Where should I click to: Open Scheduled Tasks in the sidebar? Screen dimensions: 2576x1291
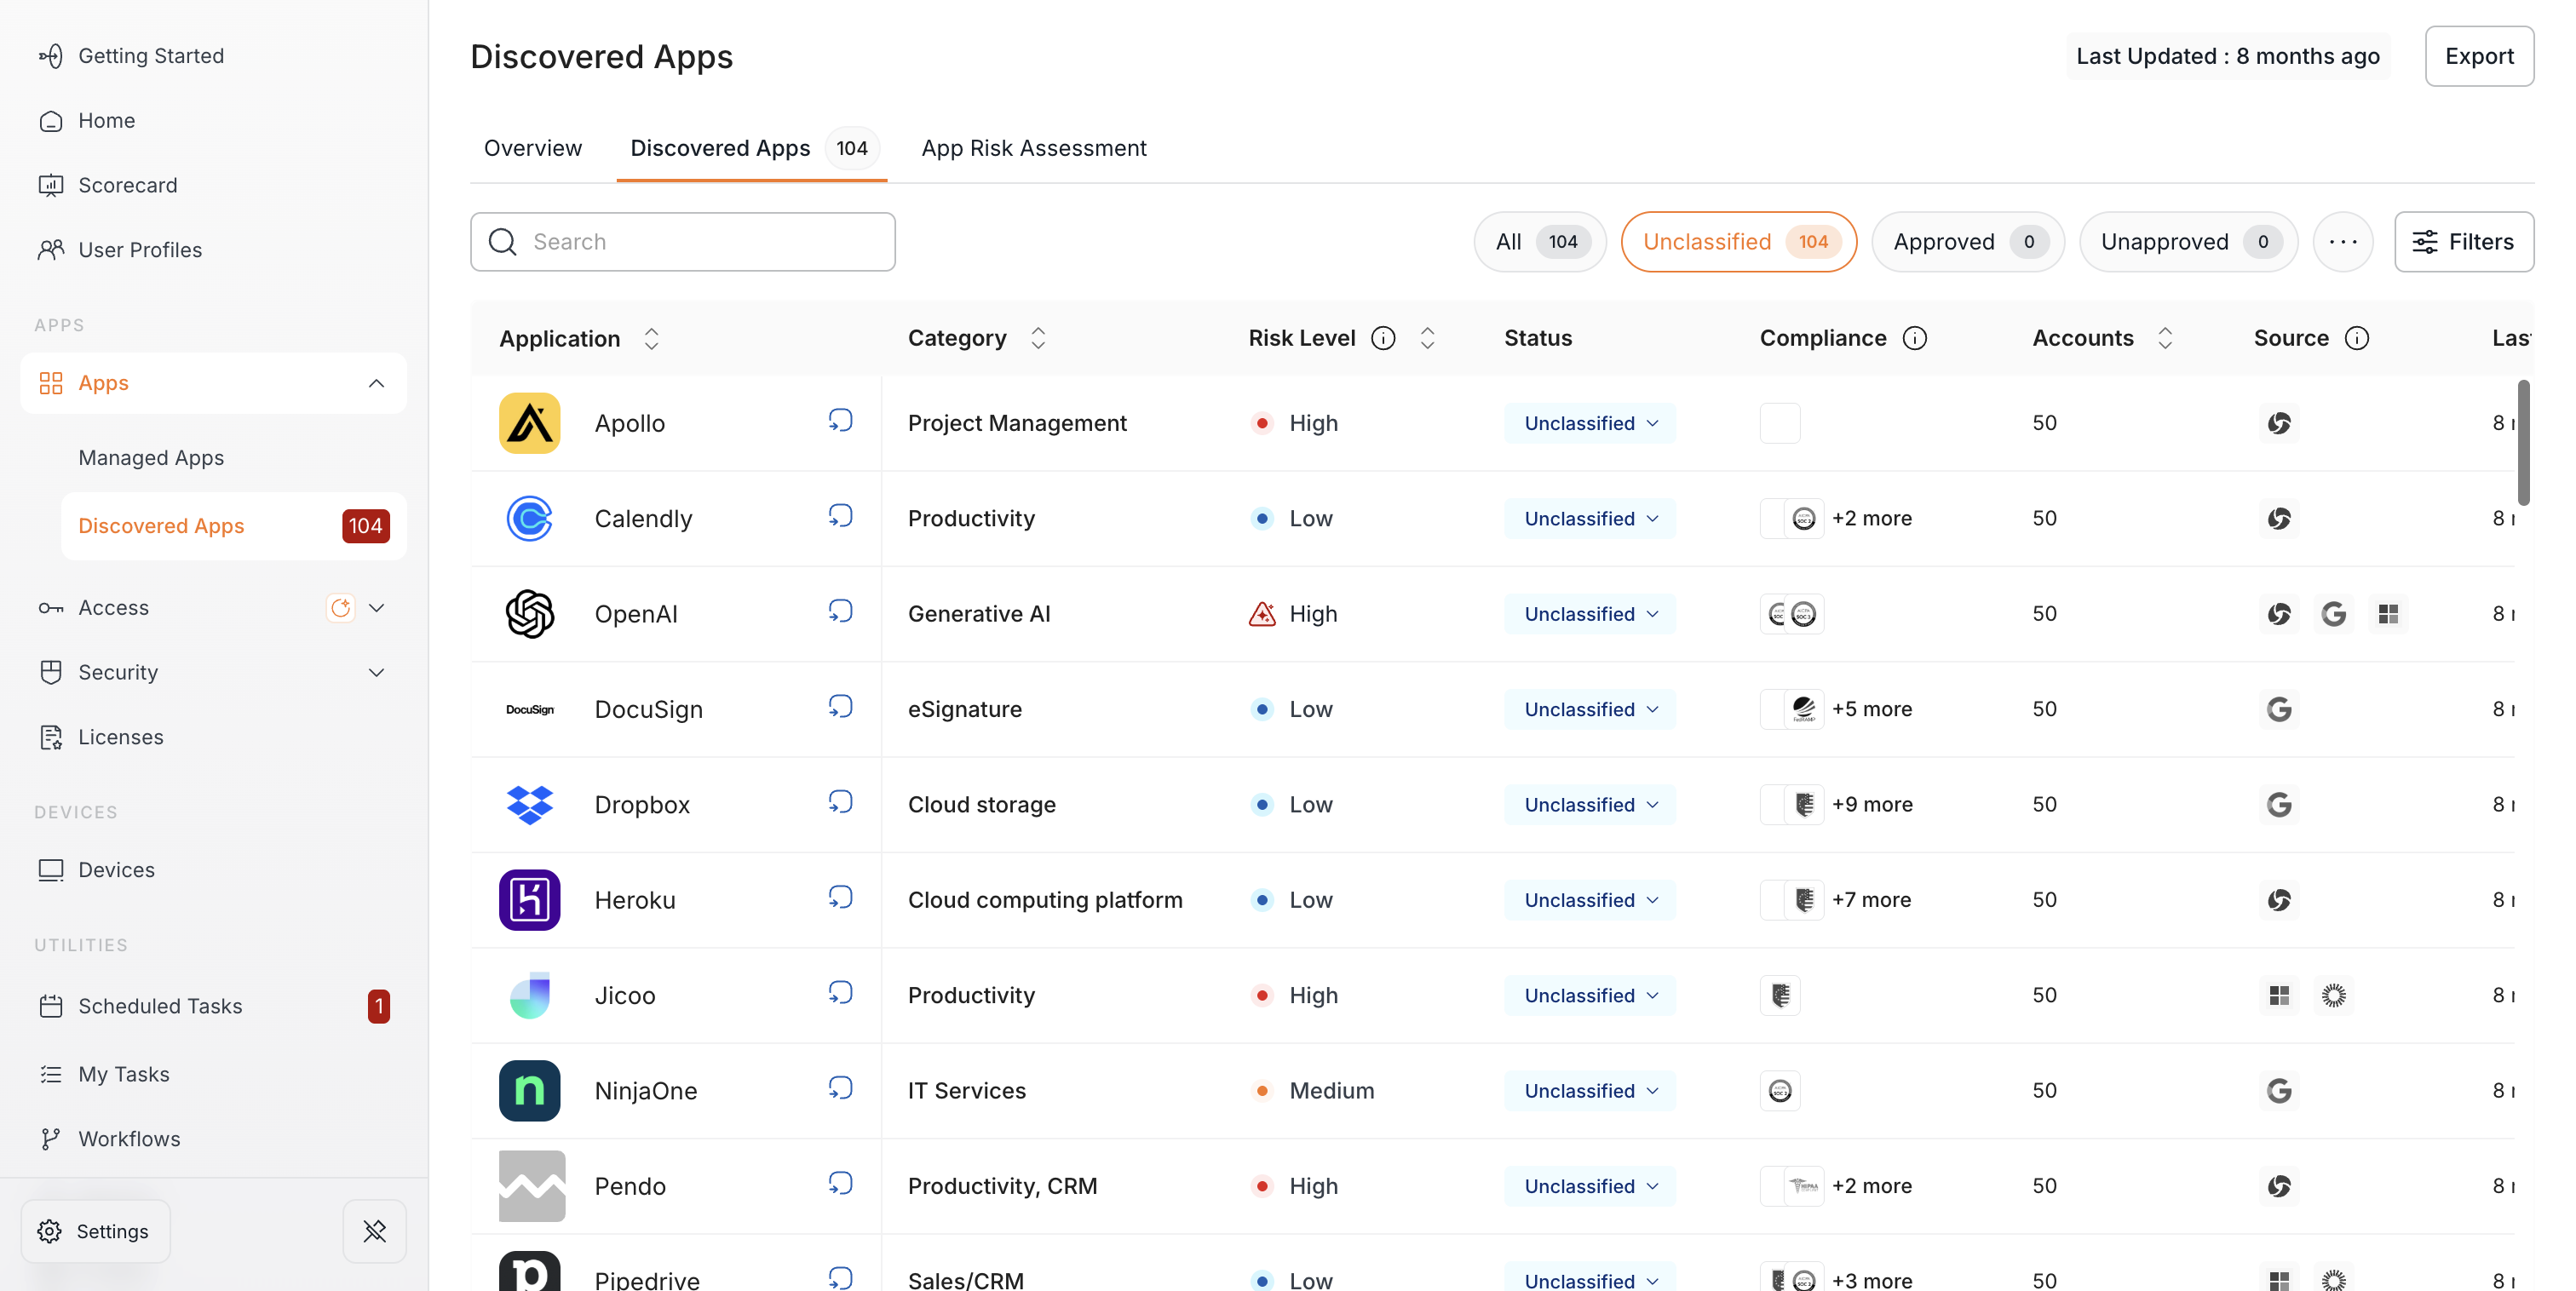213,1006
